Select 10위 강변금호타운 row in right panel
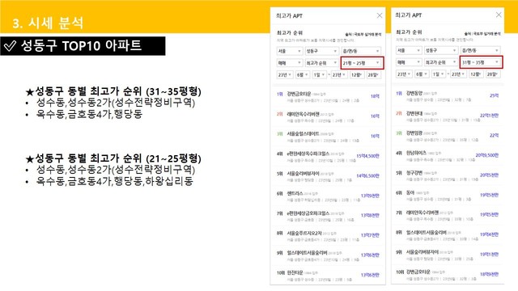This screenshot has height=291, width=518. (x=448, y=275)
